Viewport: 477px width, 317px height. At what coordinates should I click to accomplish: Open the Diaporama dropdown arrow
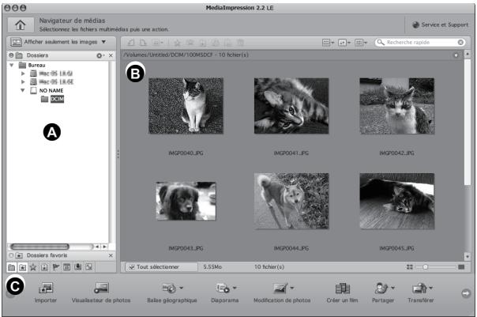pos(235,288)
